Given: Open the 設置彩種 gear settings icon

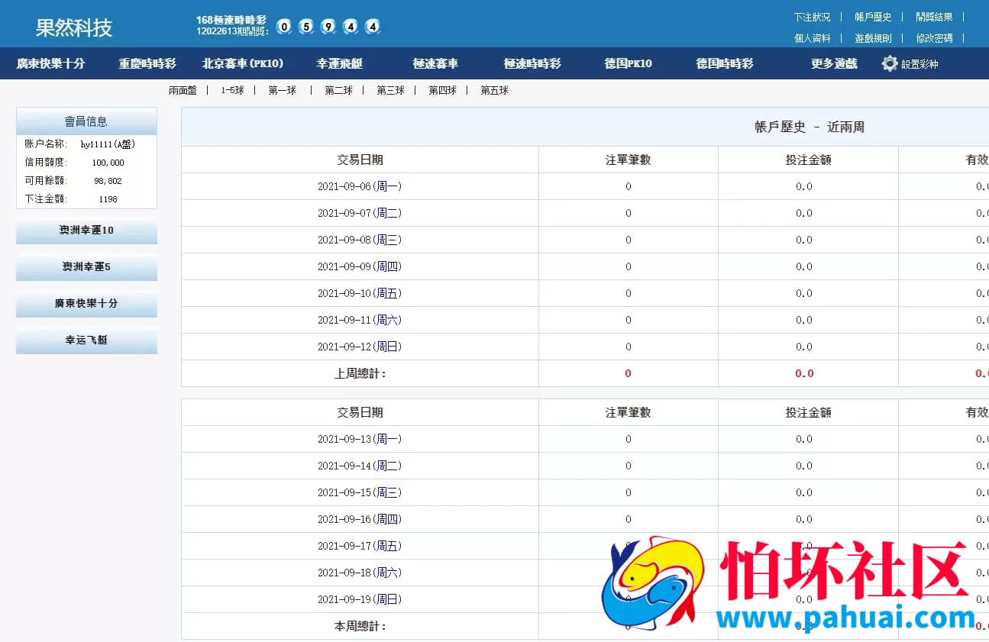Looking at the screenshot, I should click(890, 63).
